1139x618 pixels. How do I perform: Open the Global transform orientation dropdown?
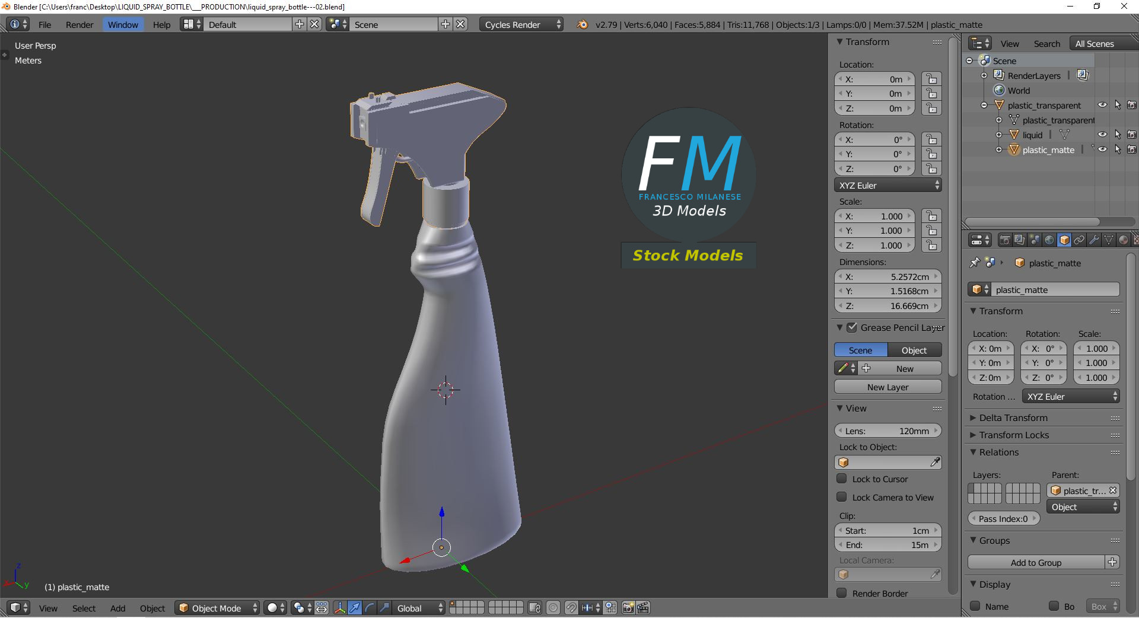tap(419, 608)
